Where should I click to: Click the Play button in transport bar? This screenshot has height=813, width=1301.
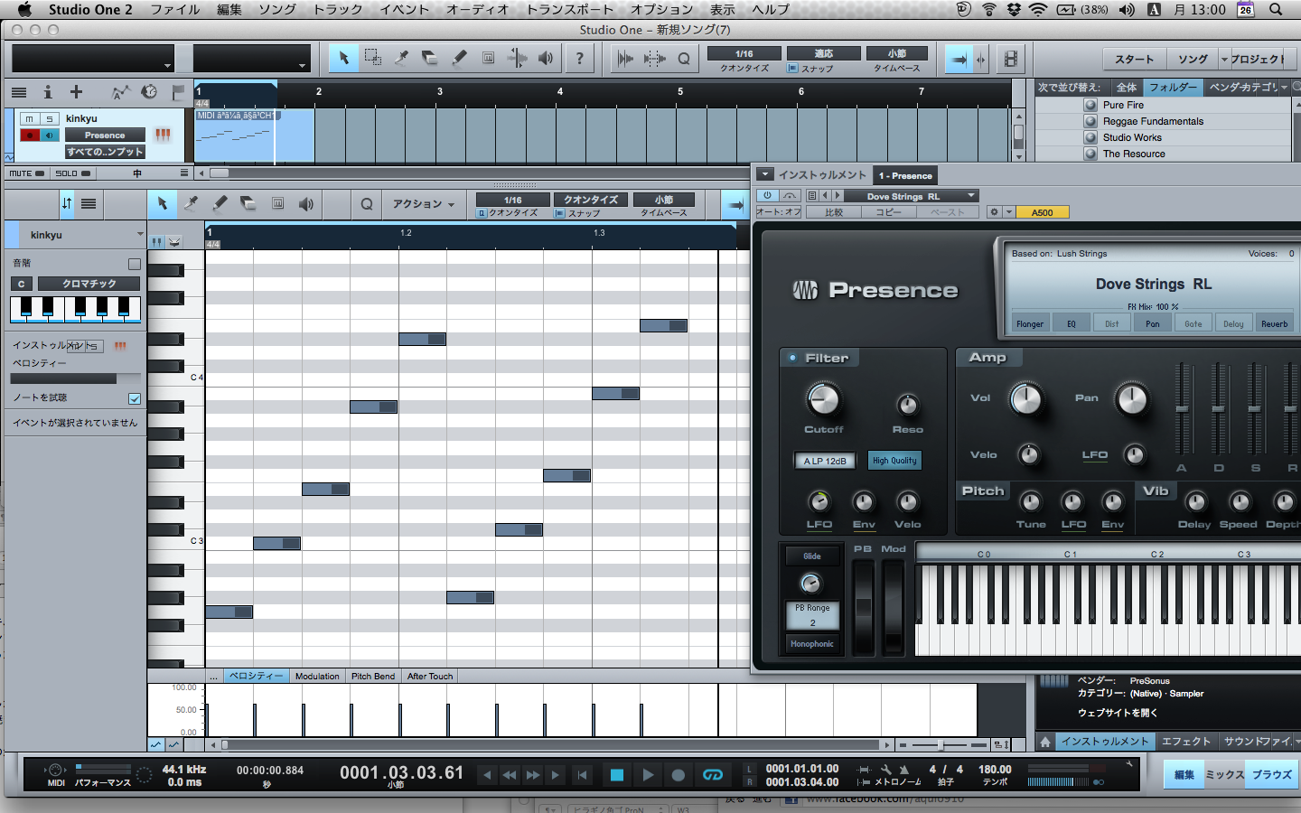point(648,775)
